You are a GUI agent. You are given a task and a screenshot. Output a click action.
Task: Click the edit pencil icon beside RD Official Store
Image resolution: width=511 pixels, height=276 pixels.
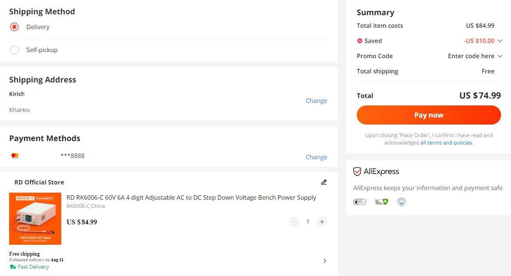[x=324, y=182]
